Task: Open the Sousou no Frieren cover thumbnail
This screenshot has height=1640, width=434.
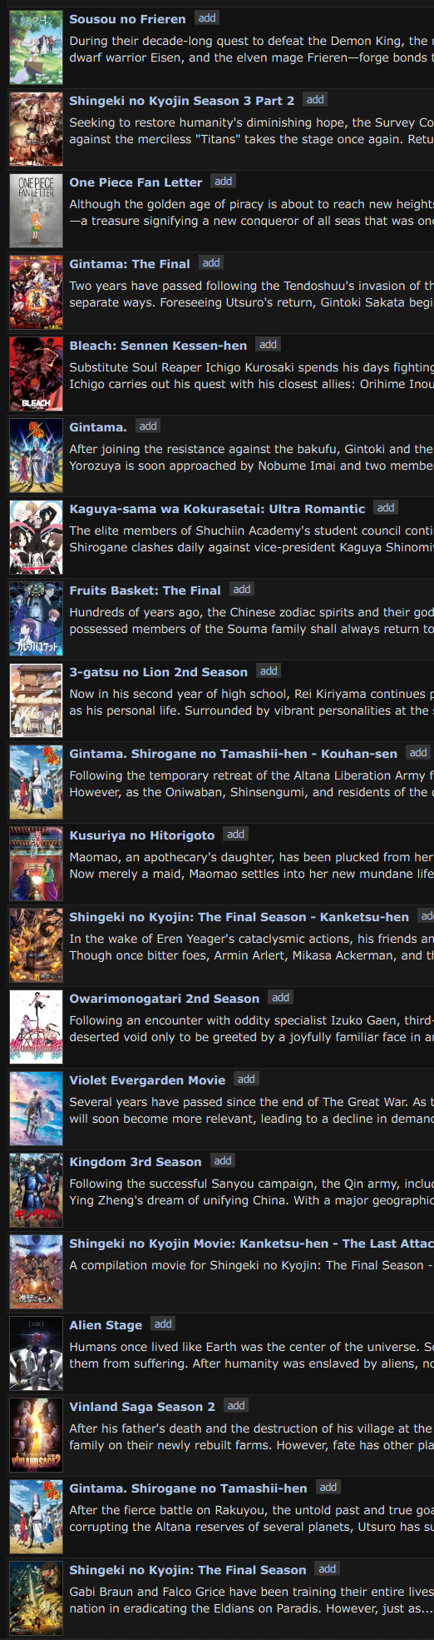Action: (x=36, y=47)
